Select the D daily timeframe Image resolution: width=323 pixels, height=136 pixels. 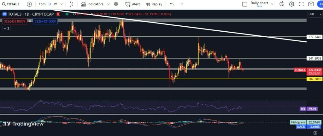(50, 4)
